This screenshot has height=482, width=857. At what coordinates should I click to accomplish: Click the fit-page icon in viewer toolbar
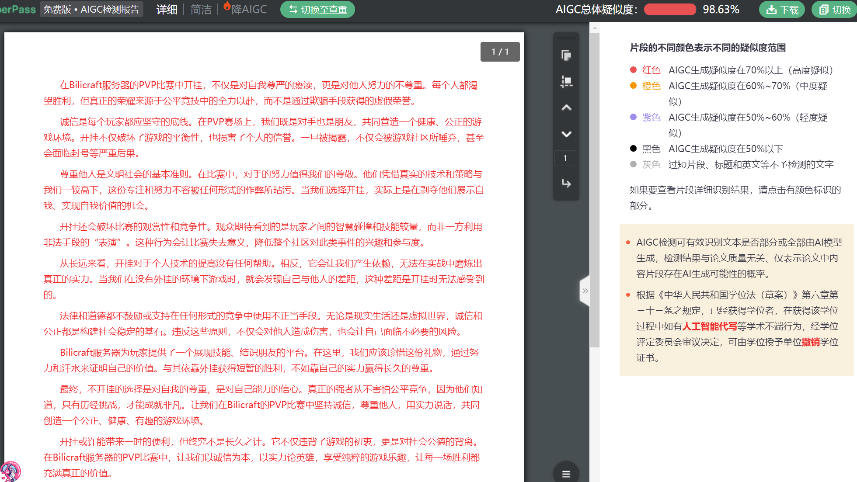pos(566,82)
